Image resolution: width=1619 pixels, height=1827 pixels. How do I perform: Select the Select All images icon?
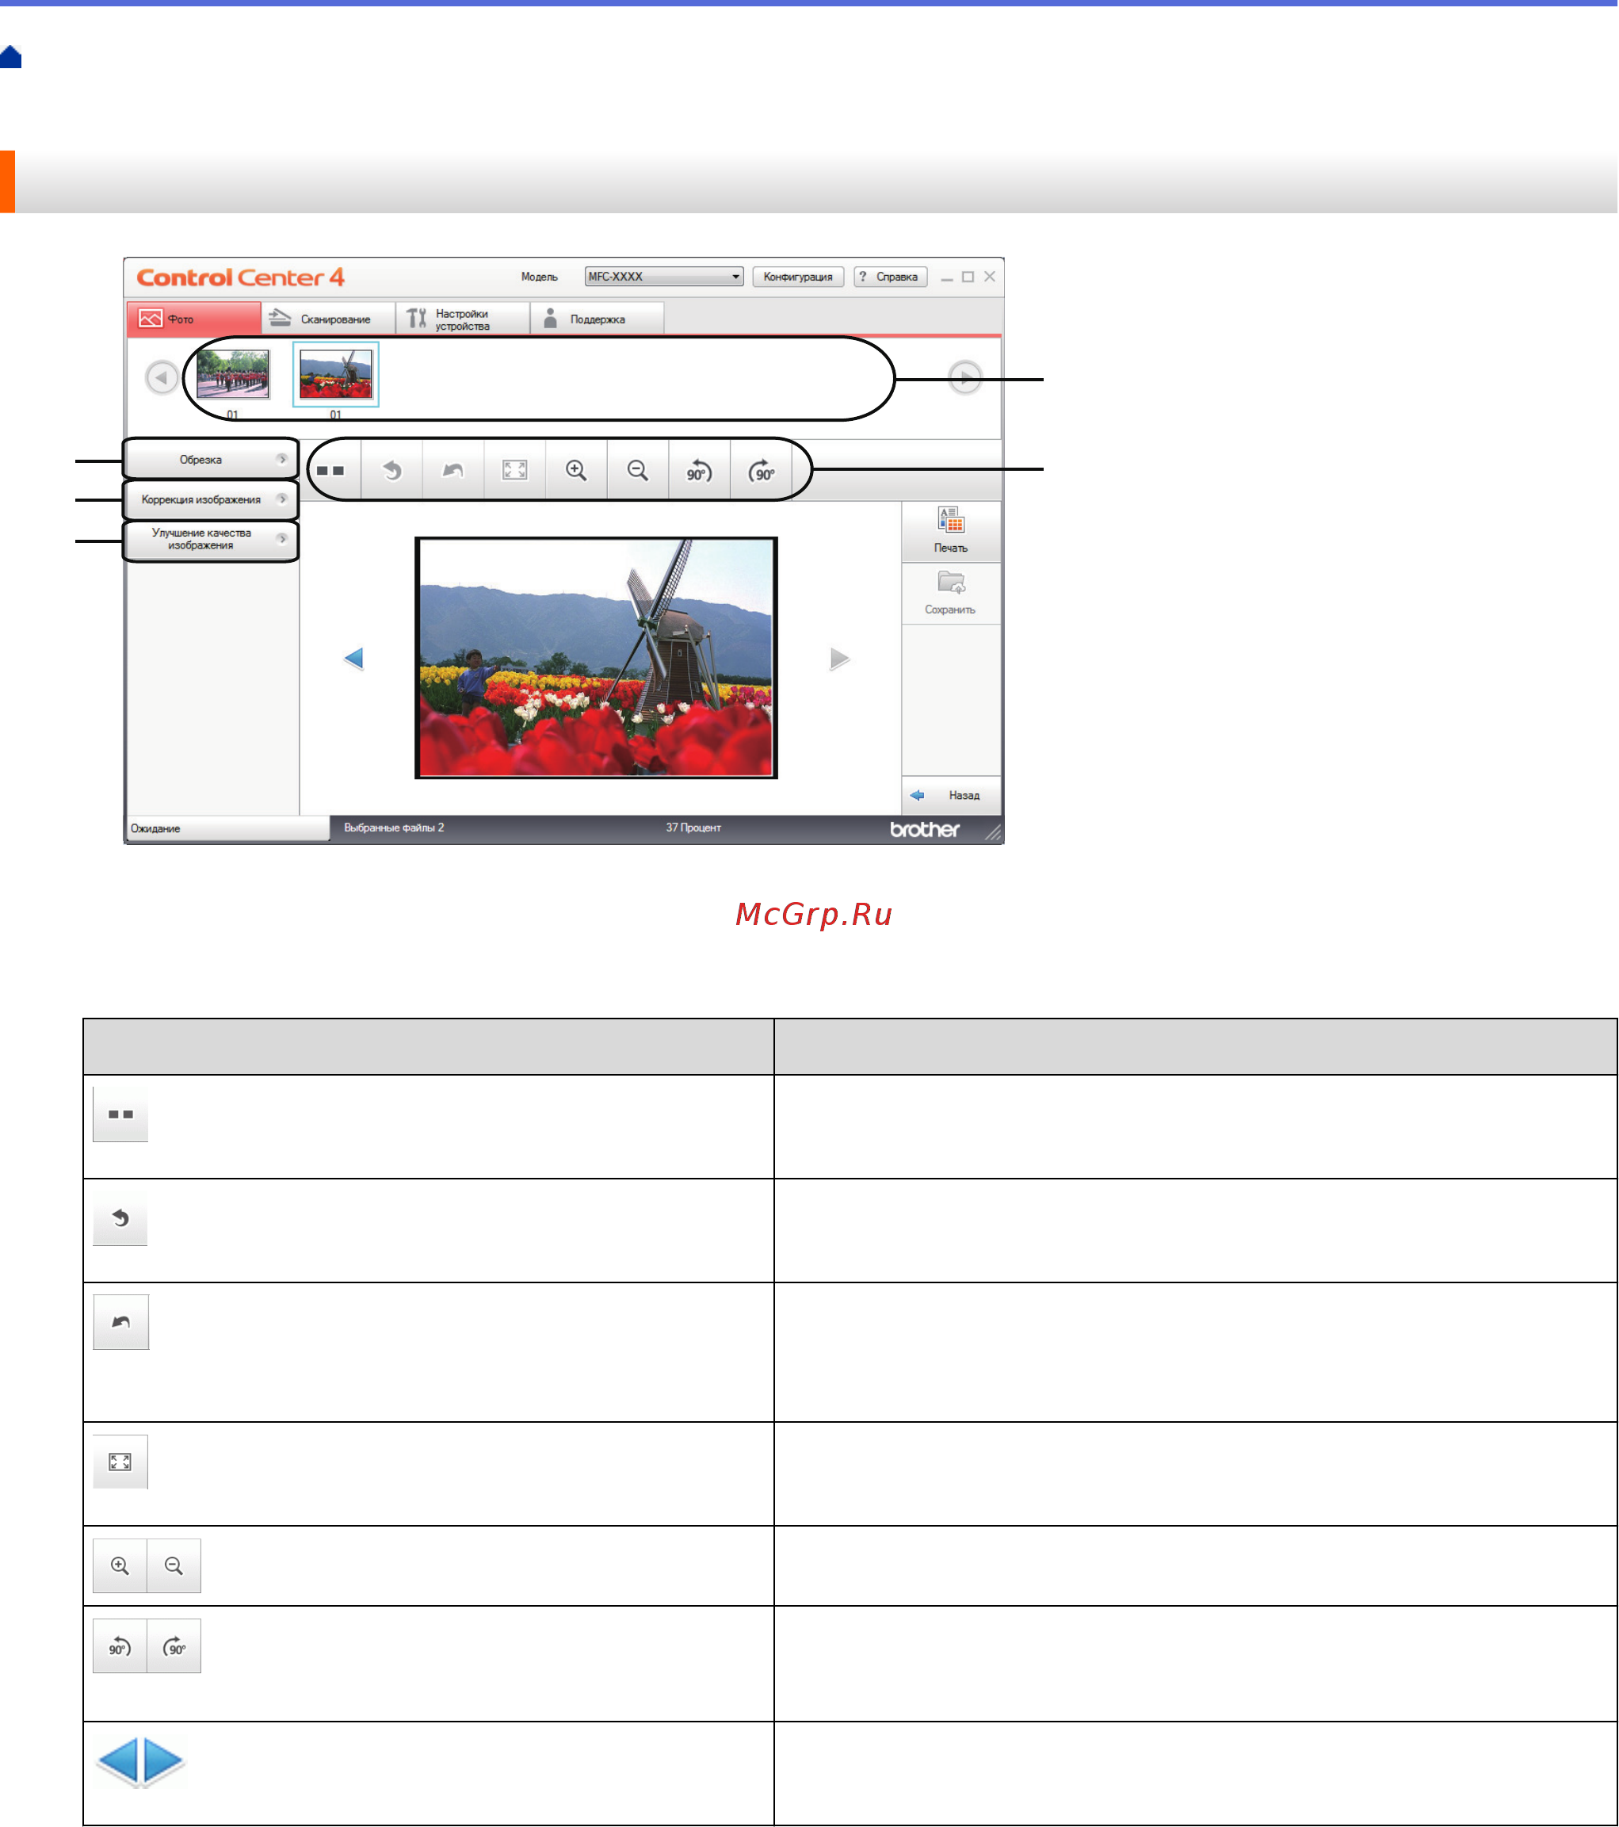coord(331,471)
